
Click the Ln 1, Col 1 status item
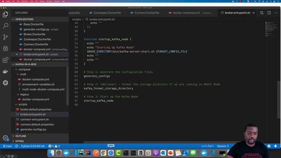coord(208,146)
